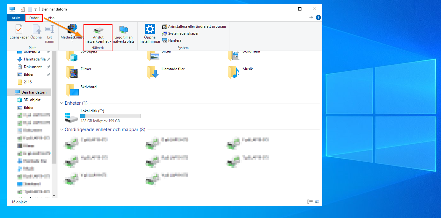Toggle the ribbon pin icon
Image resolution: width=441 pixels, height=218 pixels.
[x=311, y=18]
